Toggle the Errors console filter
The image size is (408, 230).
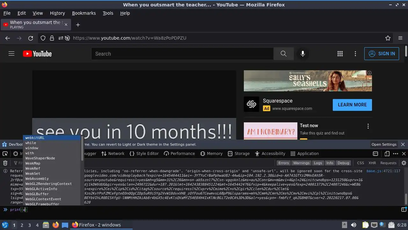[x=283, y=163]
